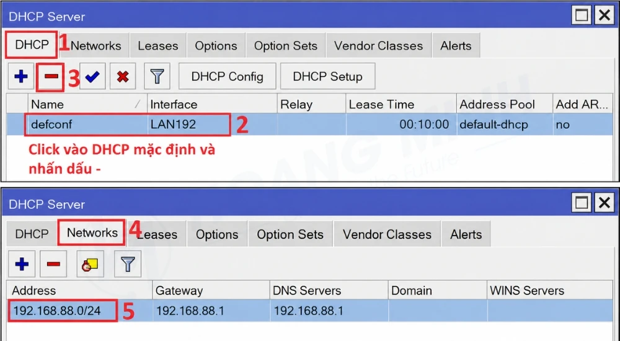
Task: Sort by the Domain column header
Action: click(437, 290)
